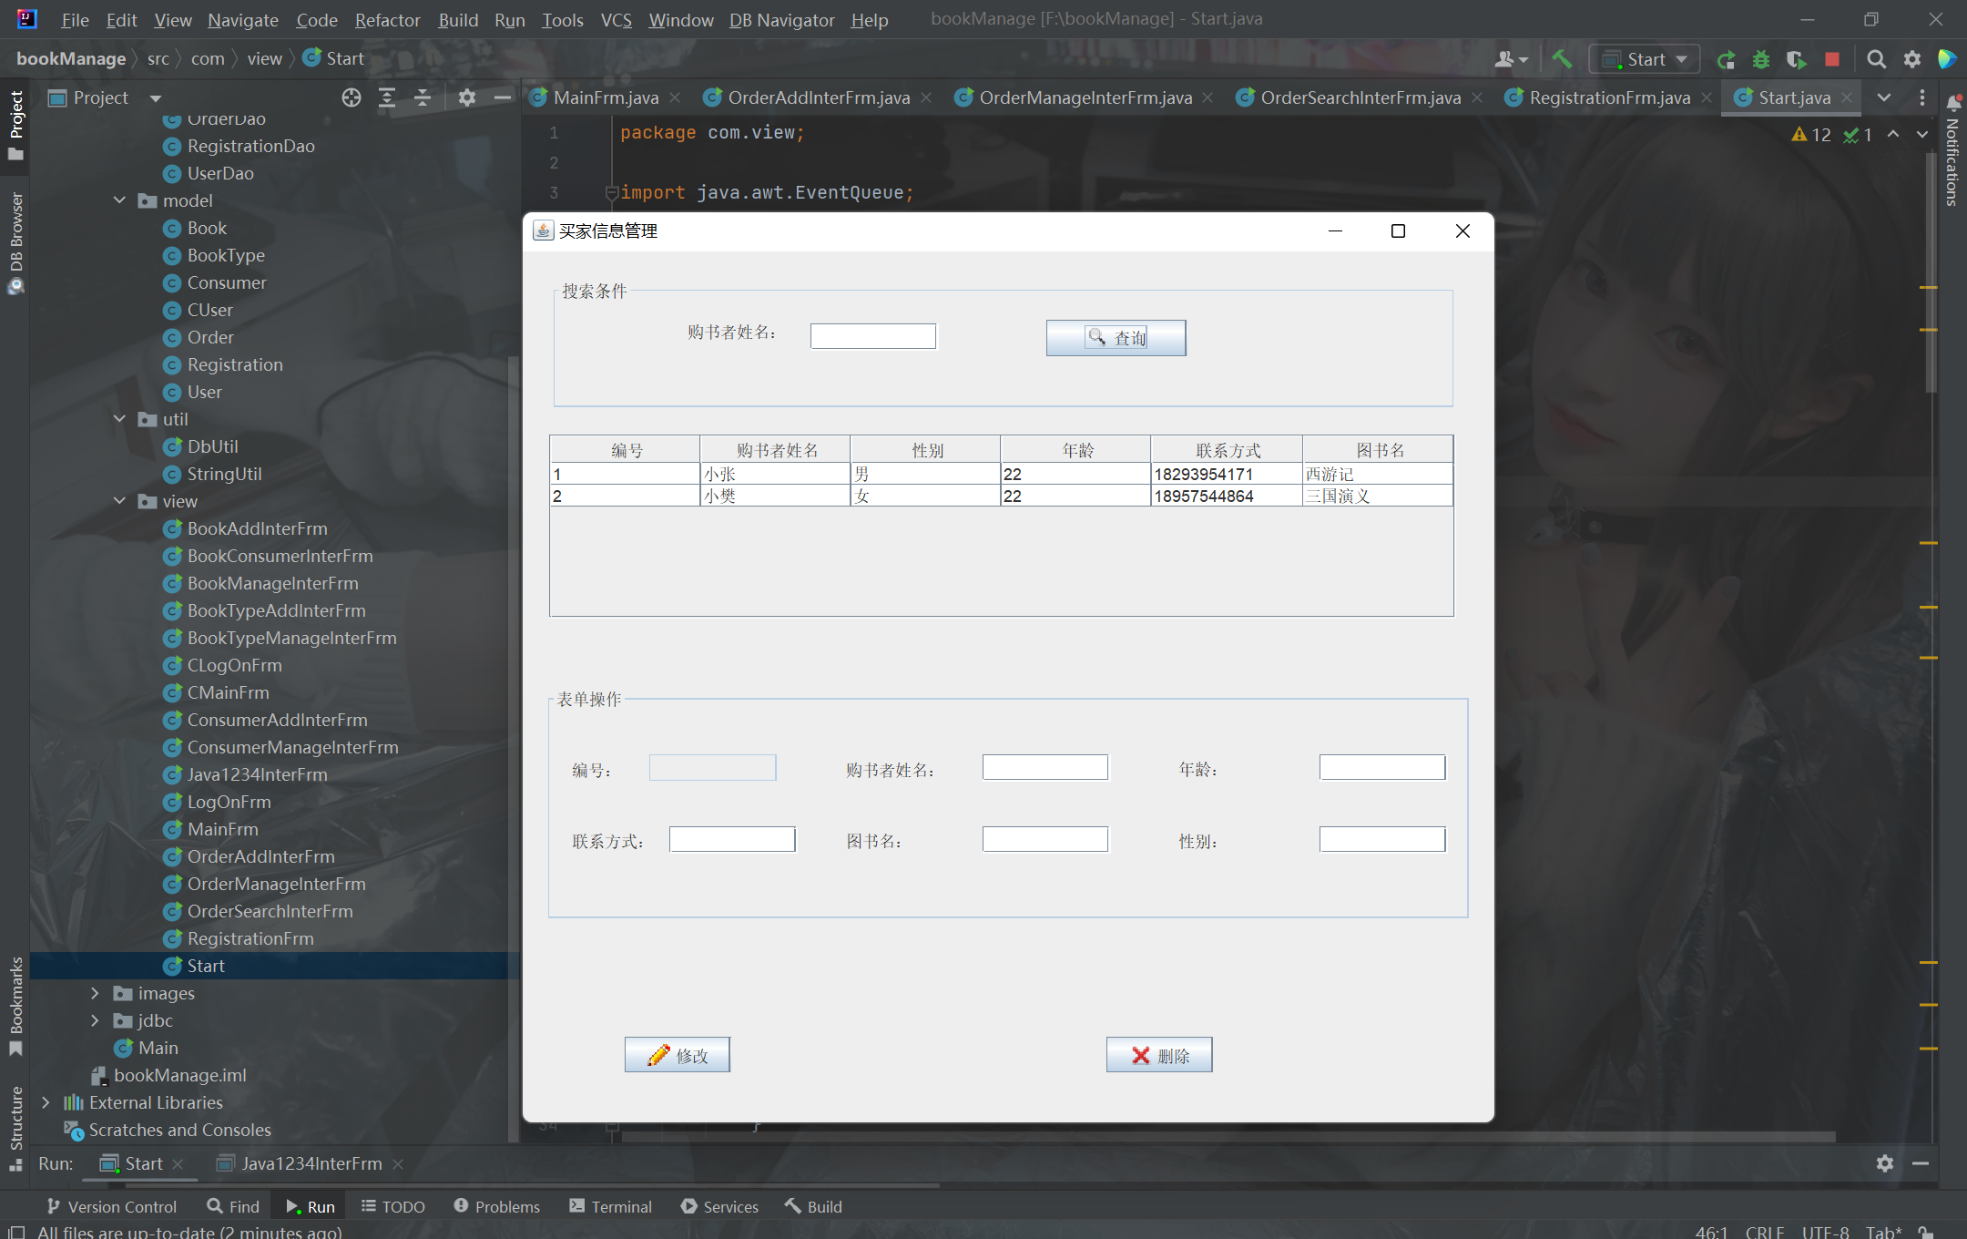Select DbUtil class in project tree
The image size is (1967, 1239).
212,446
